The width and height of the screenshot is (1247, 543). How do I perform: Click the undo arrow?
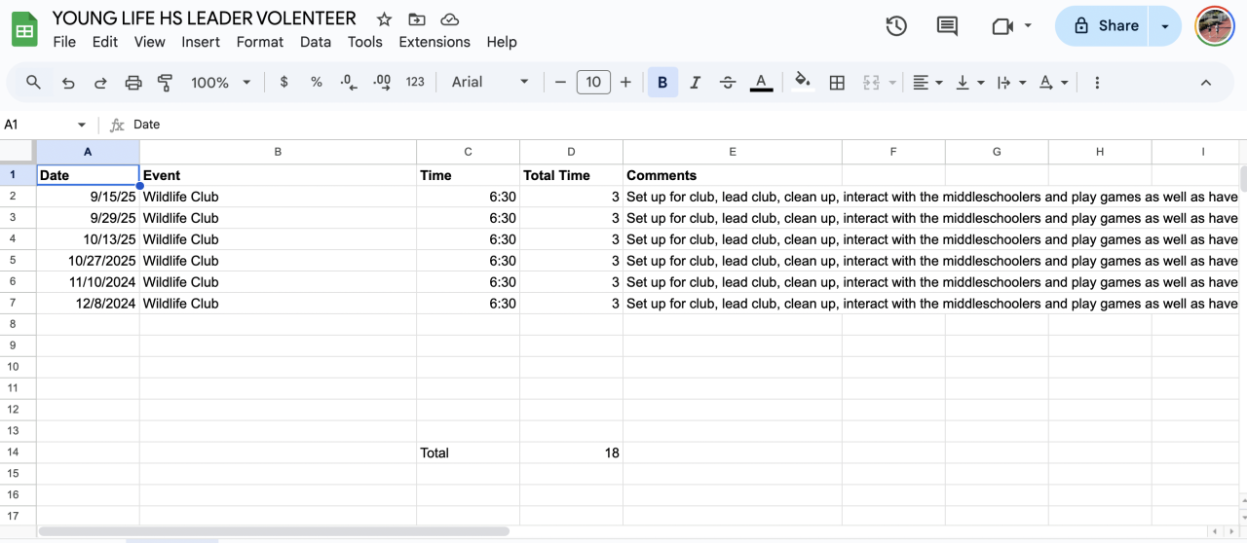coord(68,83)
